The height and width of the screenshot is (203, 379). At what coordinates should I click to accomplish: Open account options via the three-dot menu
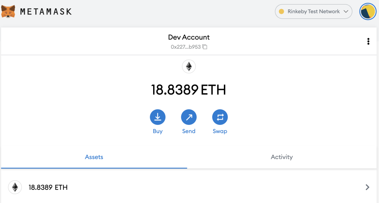368,41
